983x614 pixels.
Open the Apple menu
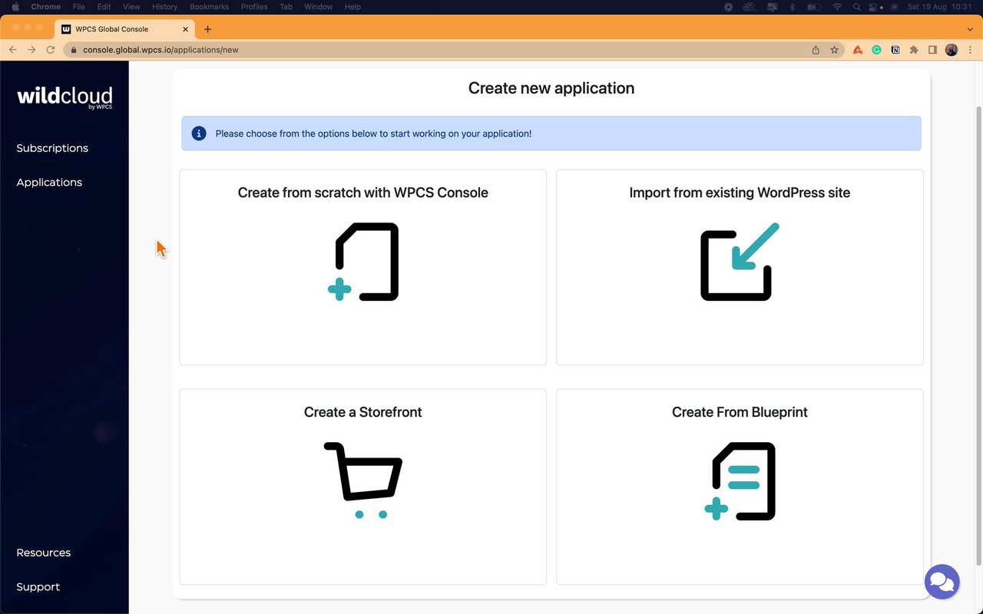pos(15,7)
